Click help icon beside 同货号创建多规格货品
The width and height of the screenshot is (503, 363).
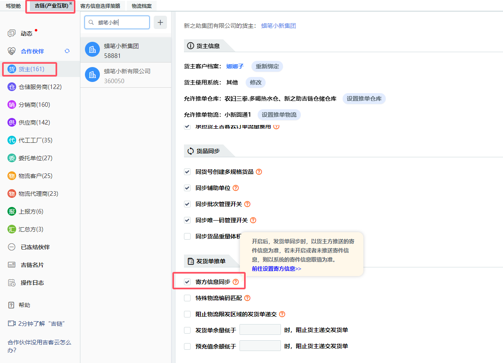[259, 172]
